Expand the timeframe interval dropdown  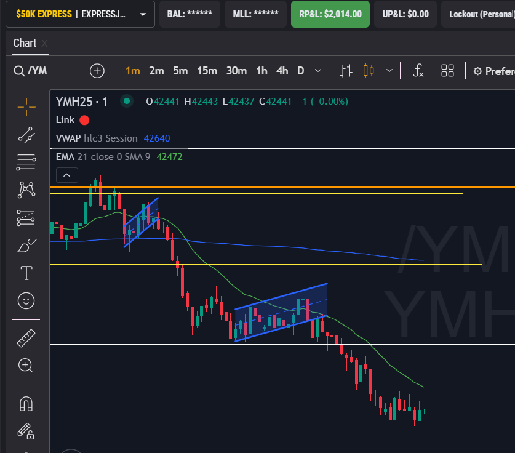click(x=318, y=71)
